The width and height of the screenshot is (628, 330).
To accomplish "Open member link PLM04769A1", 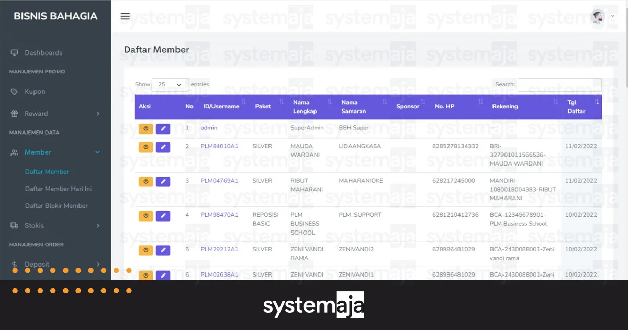I will [219, 181].
